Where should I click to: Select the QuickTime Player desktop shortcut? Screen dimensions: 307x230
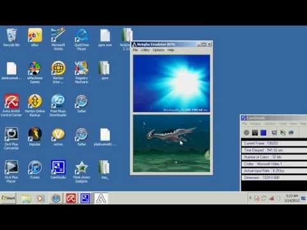tap(81, 39)
